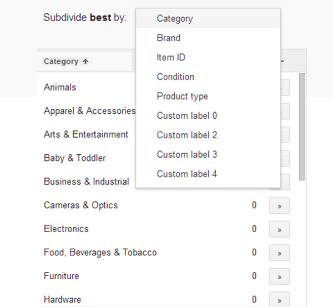
Task: Choose Custom label 2 from the list
Action: (x=186, y=135)
